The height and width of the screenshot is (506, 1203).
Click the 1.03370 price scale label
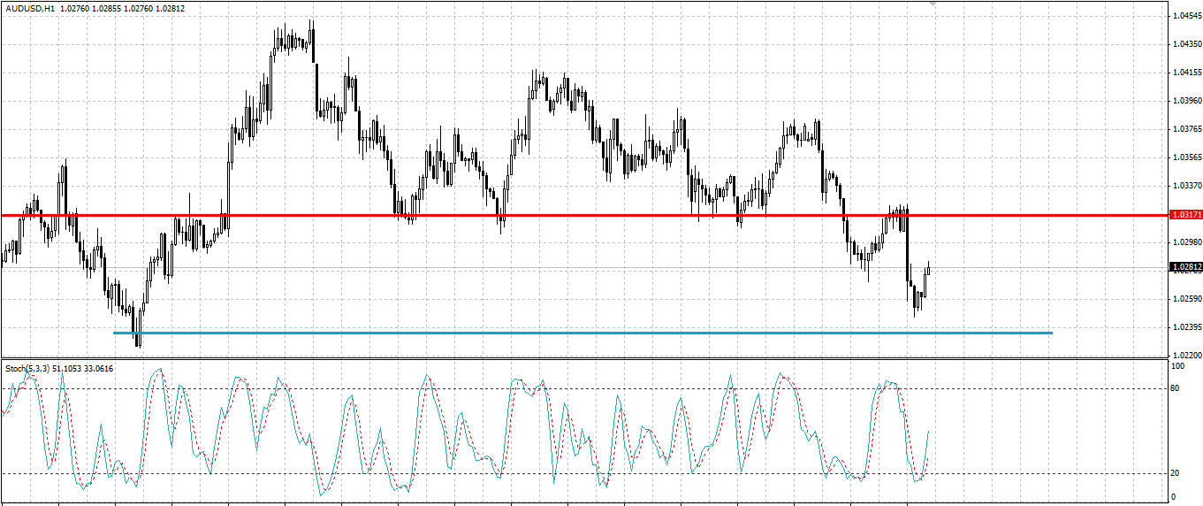(x=1186, y=186)
